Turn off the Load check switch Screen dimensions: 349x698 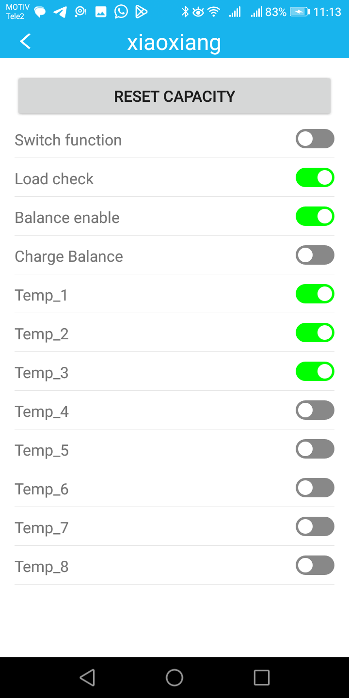pos(315,177)
